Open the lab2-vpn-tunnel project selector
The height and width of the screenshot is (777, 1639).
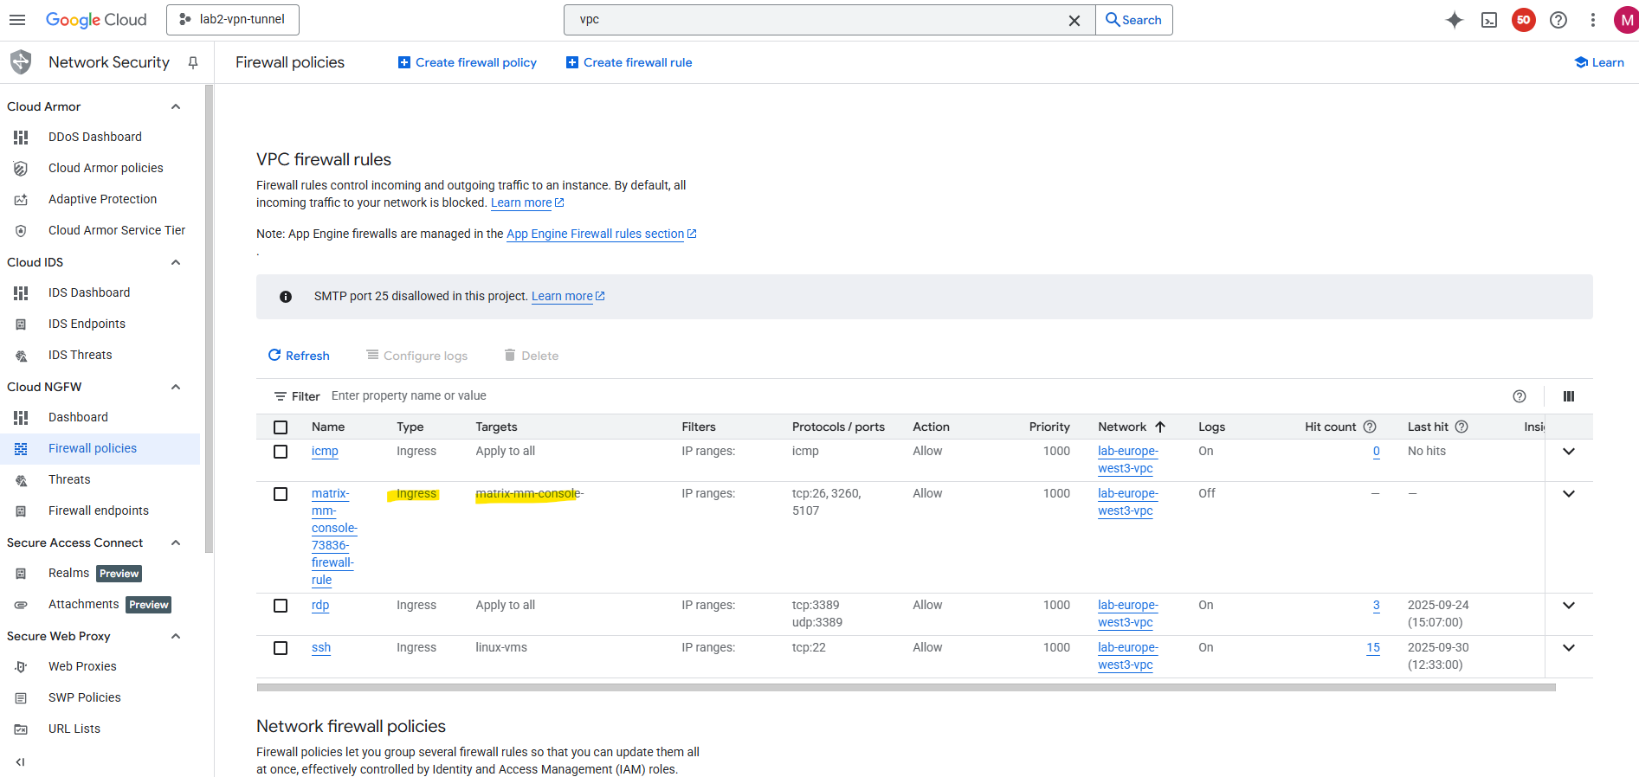pyautogui.click(x=233, y=20)
